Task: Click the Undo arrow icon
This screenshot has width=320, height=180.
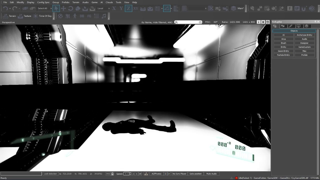Action: click(5, 8)
